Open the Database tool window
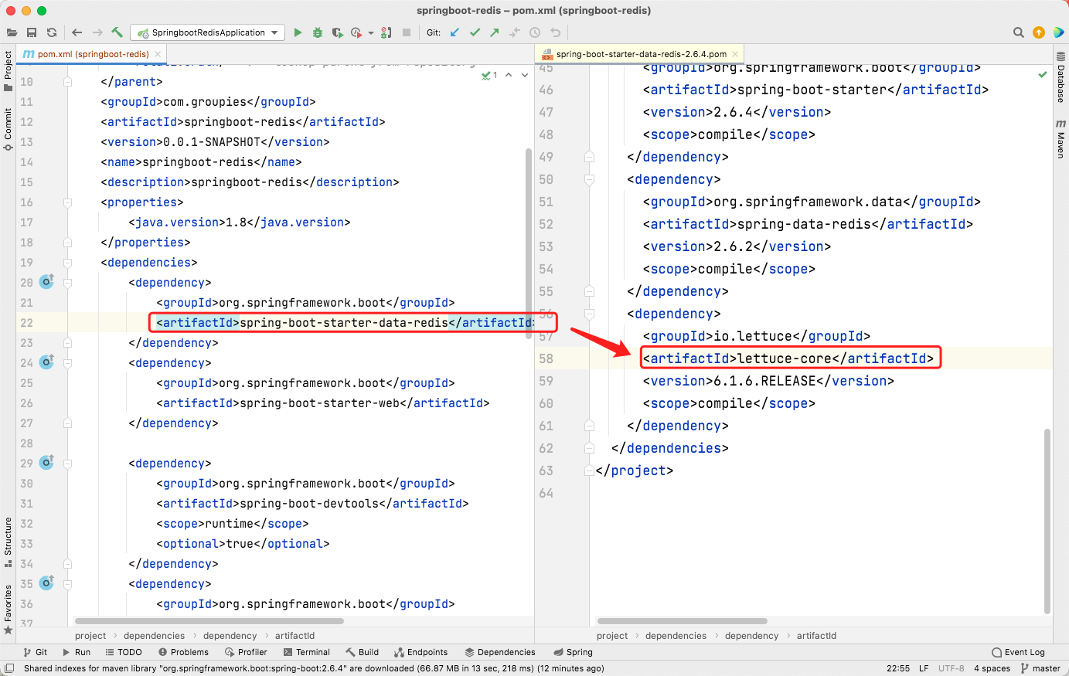The width and height of the screenshot is (1069, 676). 1060,78
